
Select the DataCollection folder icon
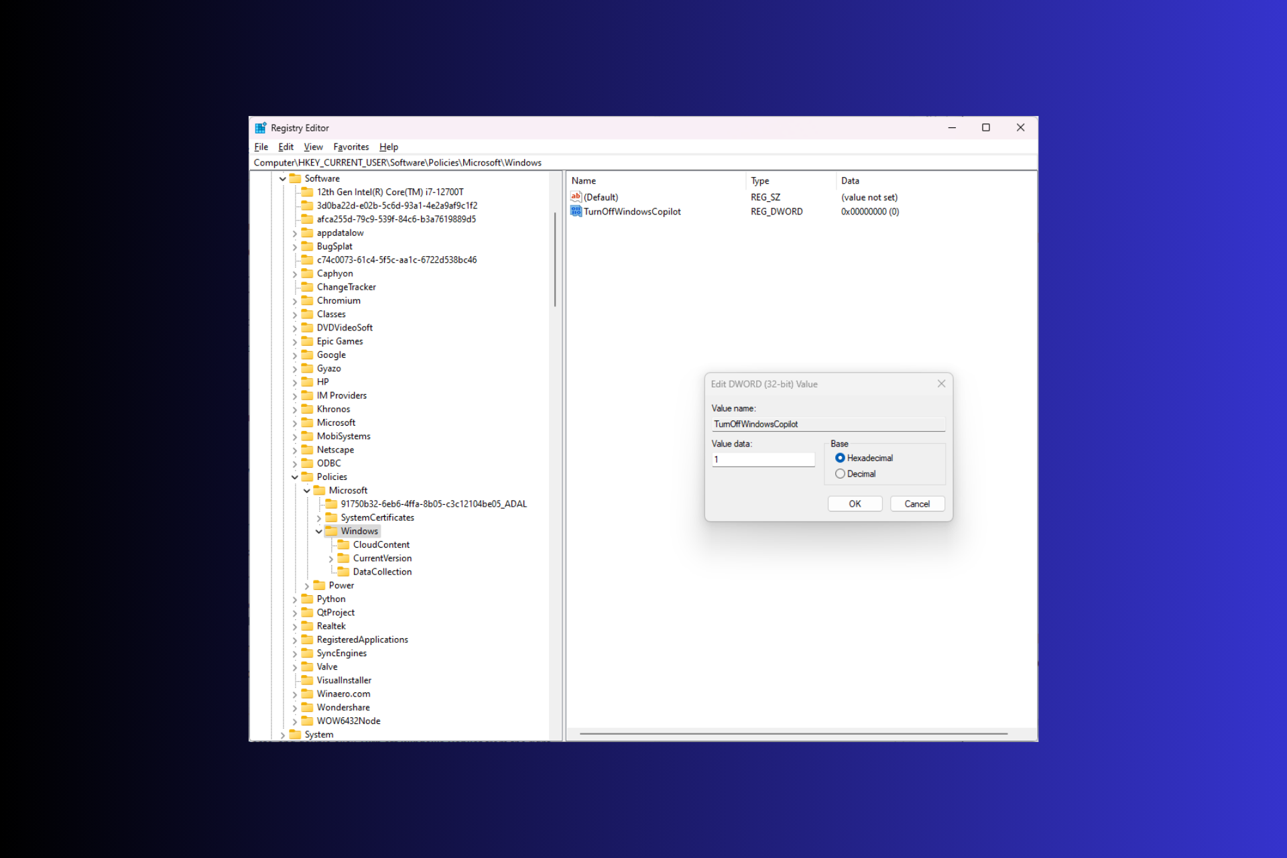(x=343, y=572)
